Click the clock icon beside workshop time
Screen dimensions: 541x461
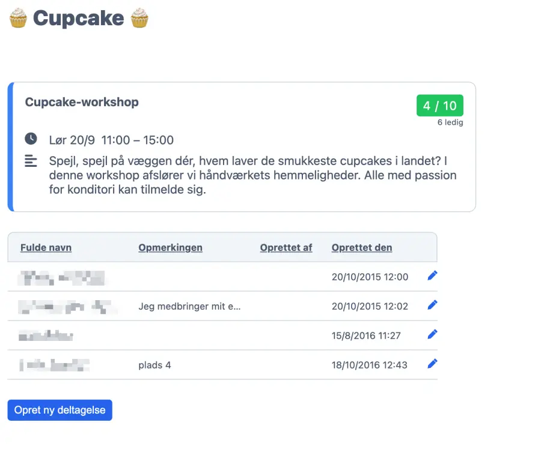click(x=31, y=139)
